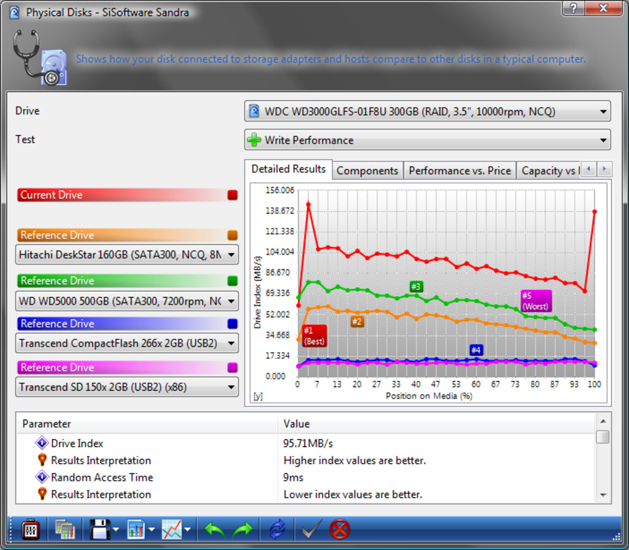Click the help question mark in the title bar

pyautogui.click(x=574, y=8)
